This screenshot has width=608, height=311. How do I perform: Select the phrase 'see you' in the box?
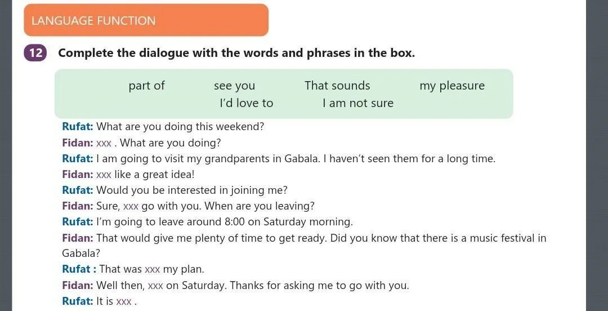coord(234,86)
